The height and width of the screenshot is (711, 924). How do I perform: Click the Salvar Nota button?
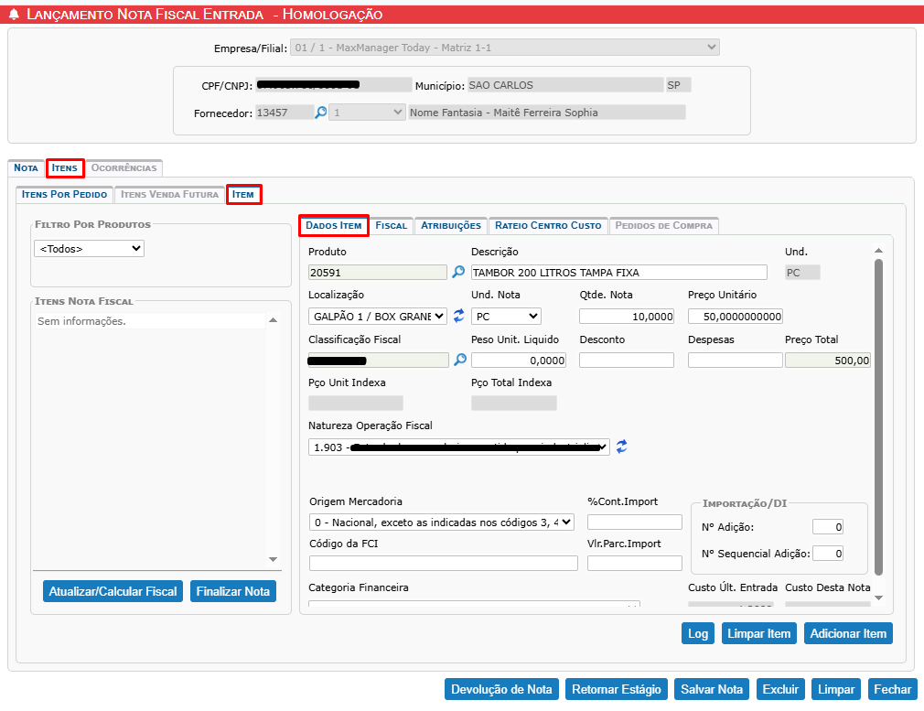(x=712, y=689)
